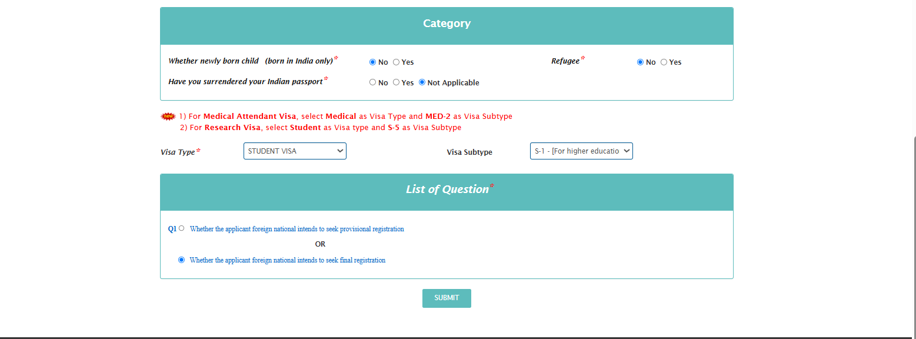916x339 pixels.
Task: Click the List of Question header
Action: (x=447, y=192)
